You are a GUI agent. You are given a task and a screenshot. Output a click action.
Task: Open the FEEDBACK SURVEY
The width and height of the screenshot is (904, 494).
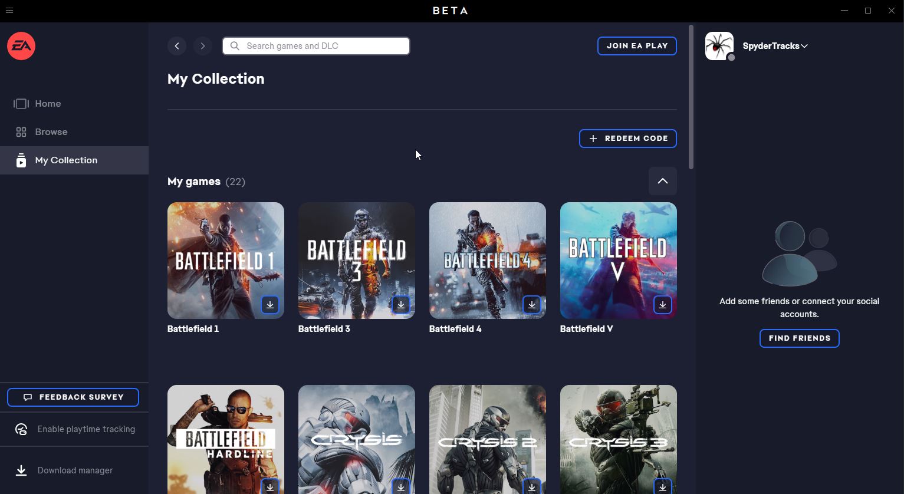click(x=73, y=397)
